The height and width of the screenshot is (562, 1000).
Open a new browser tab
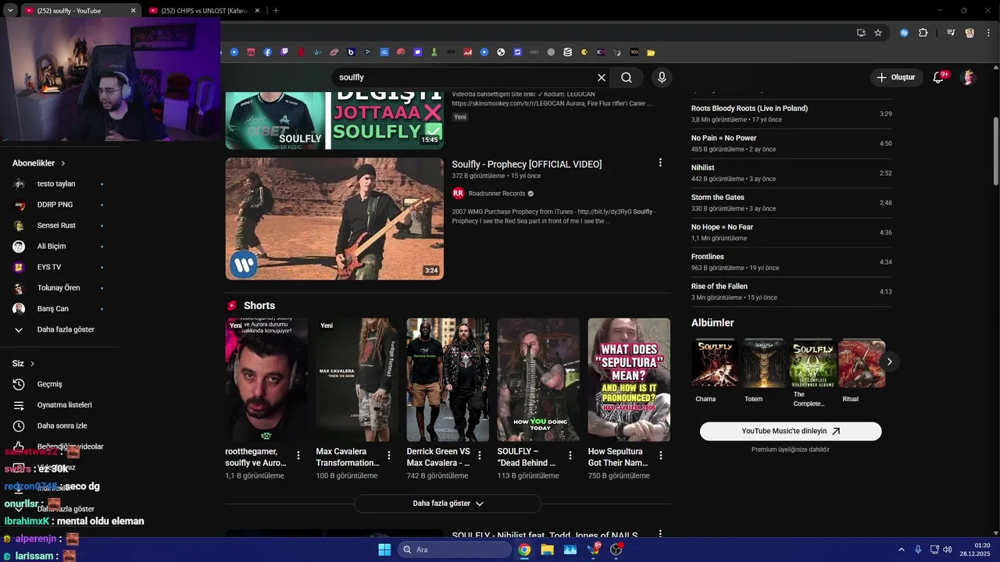click(276, 11)
